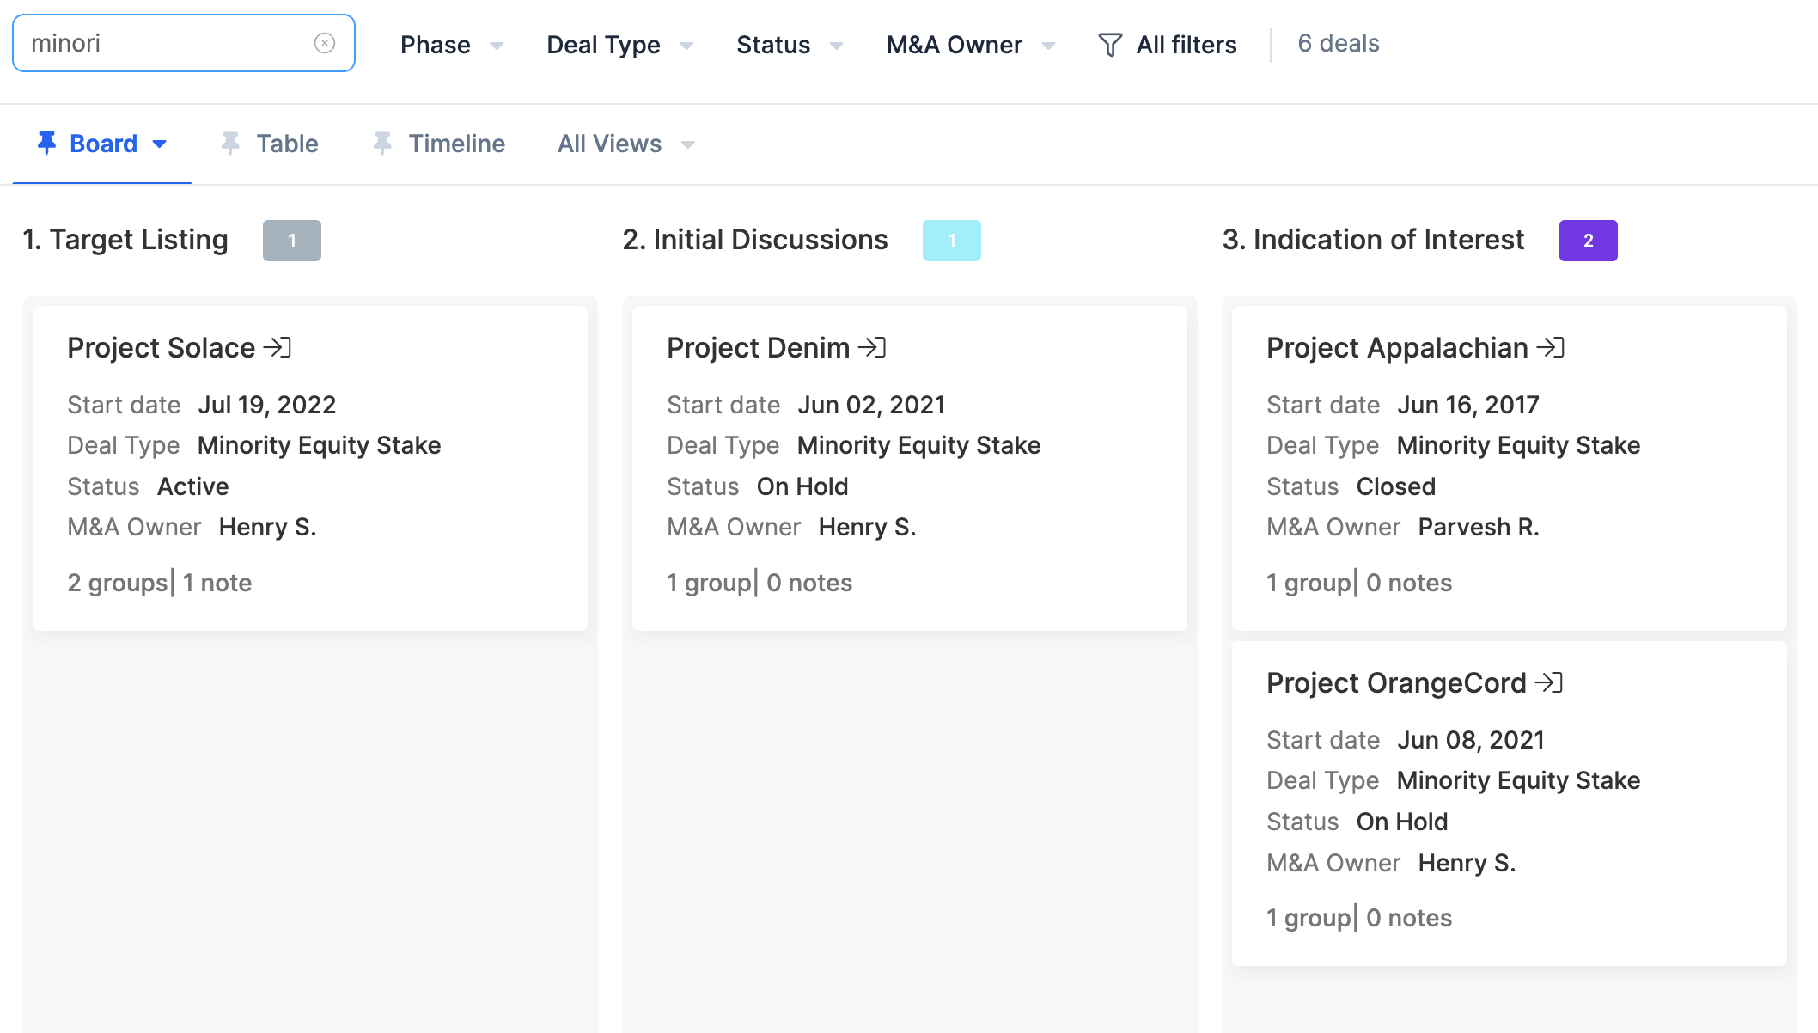Open Project Solace via arrow icon
1818x1033 pixels.
pos(278,347)
